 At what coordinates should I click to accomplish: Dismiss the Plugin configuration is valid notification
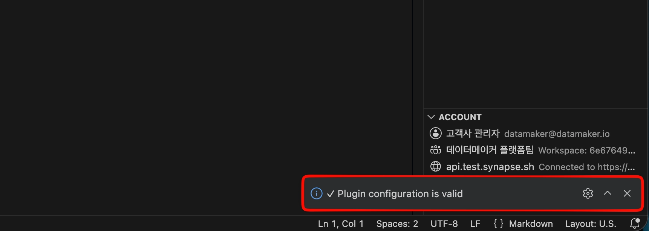(x=627, y=193)
